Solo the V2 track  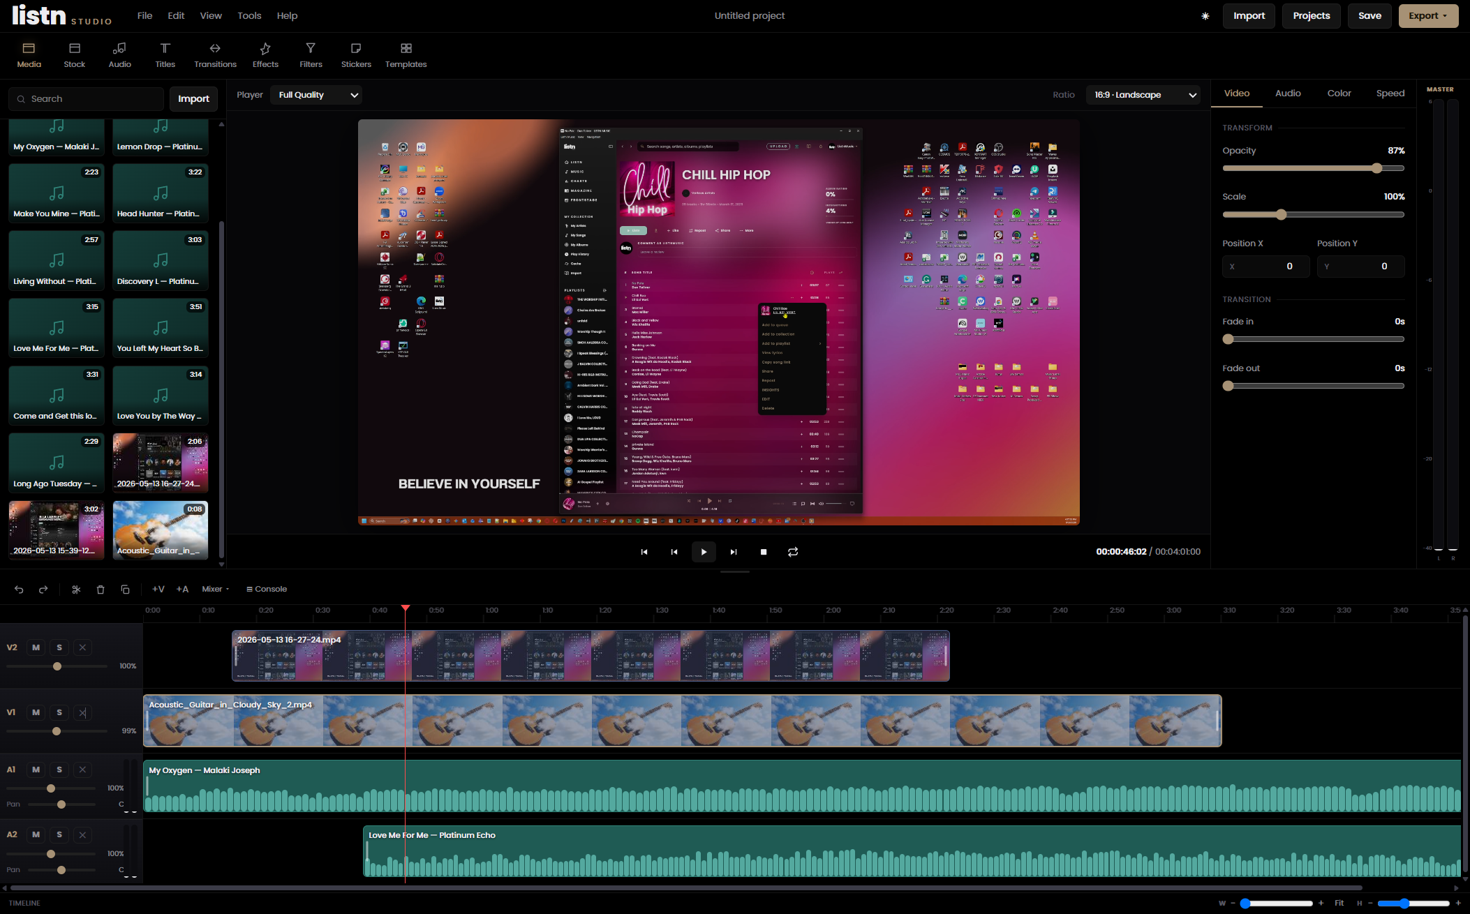[59, 647]
